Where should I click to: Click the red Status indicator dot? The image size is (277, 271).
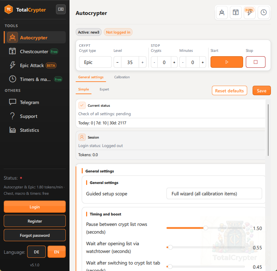point(21,178)
